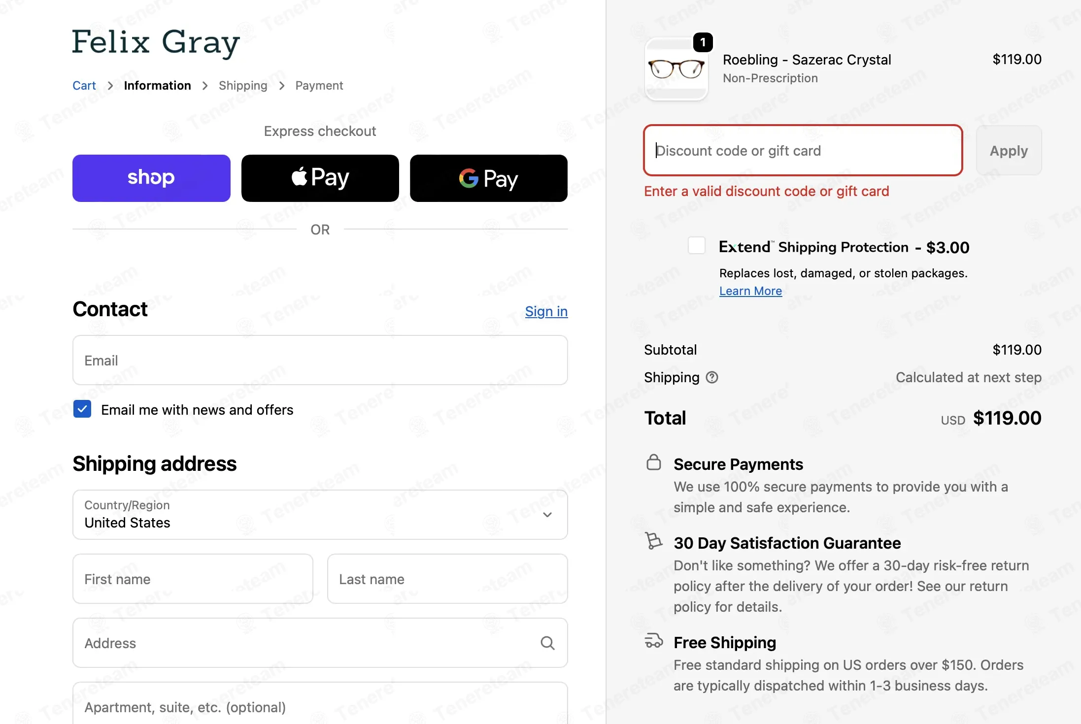Screen dimensions: 1081x724
Task: Click the Free Shipping heading
Action: pyautogui.click(x=725, y=642)
